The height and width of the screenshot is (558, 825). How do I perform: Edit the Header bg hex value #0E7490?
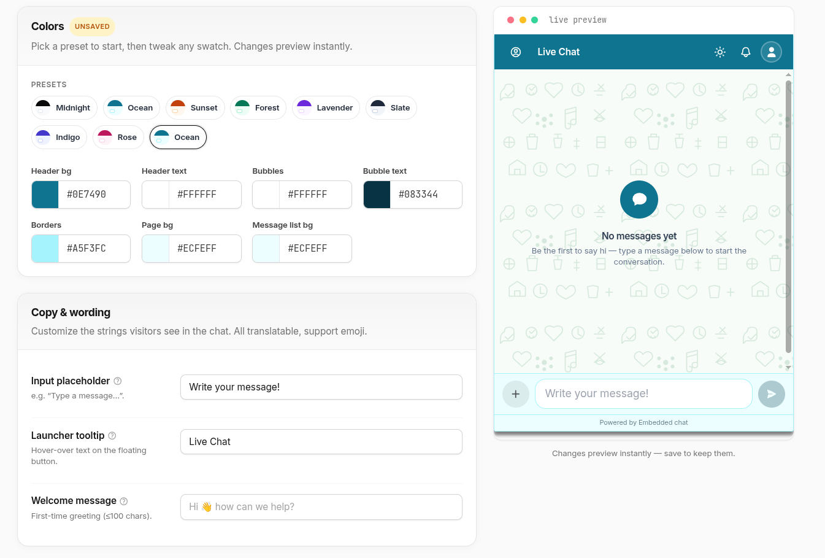pyautogui.click(x=94, y=195)
